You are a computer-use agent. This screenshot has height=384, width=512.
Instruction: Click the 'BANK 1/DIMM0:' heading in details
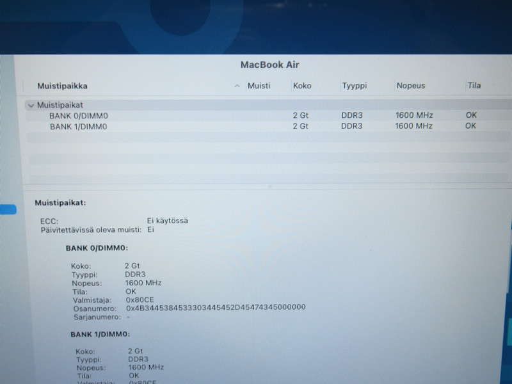tap(100, 334)
